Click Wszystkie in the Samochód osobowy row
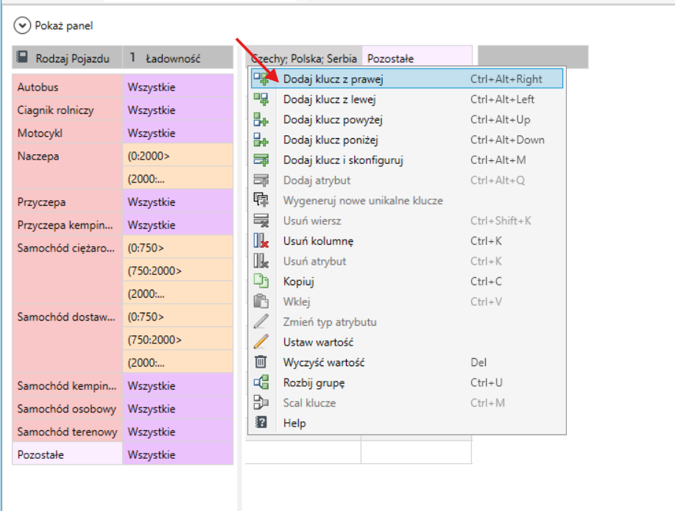The image size is (675, 511). coord(178,408)
